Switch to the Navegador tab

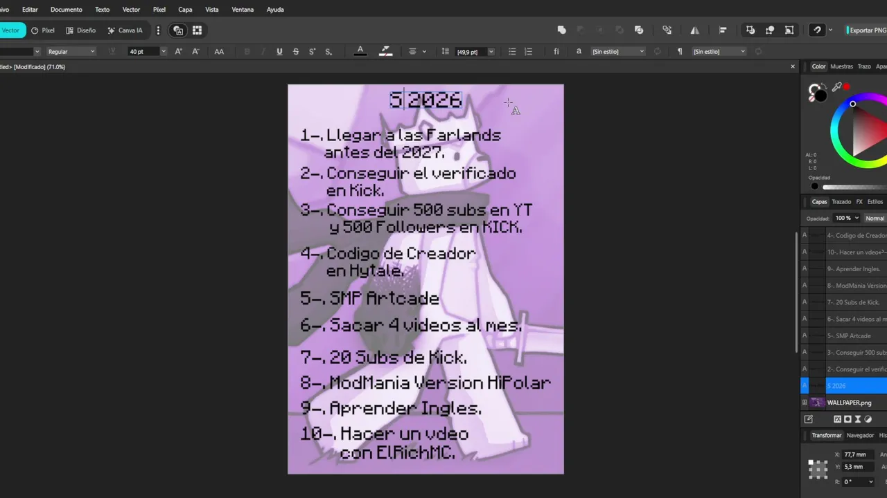[x=860, y=435]
